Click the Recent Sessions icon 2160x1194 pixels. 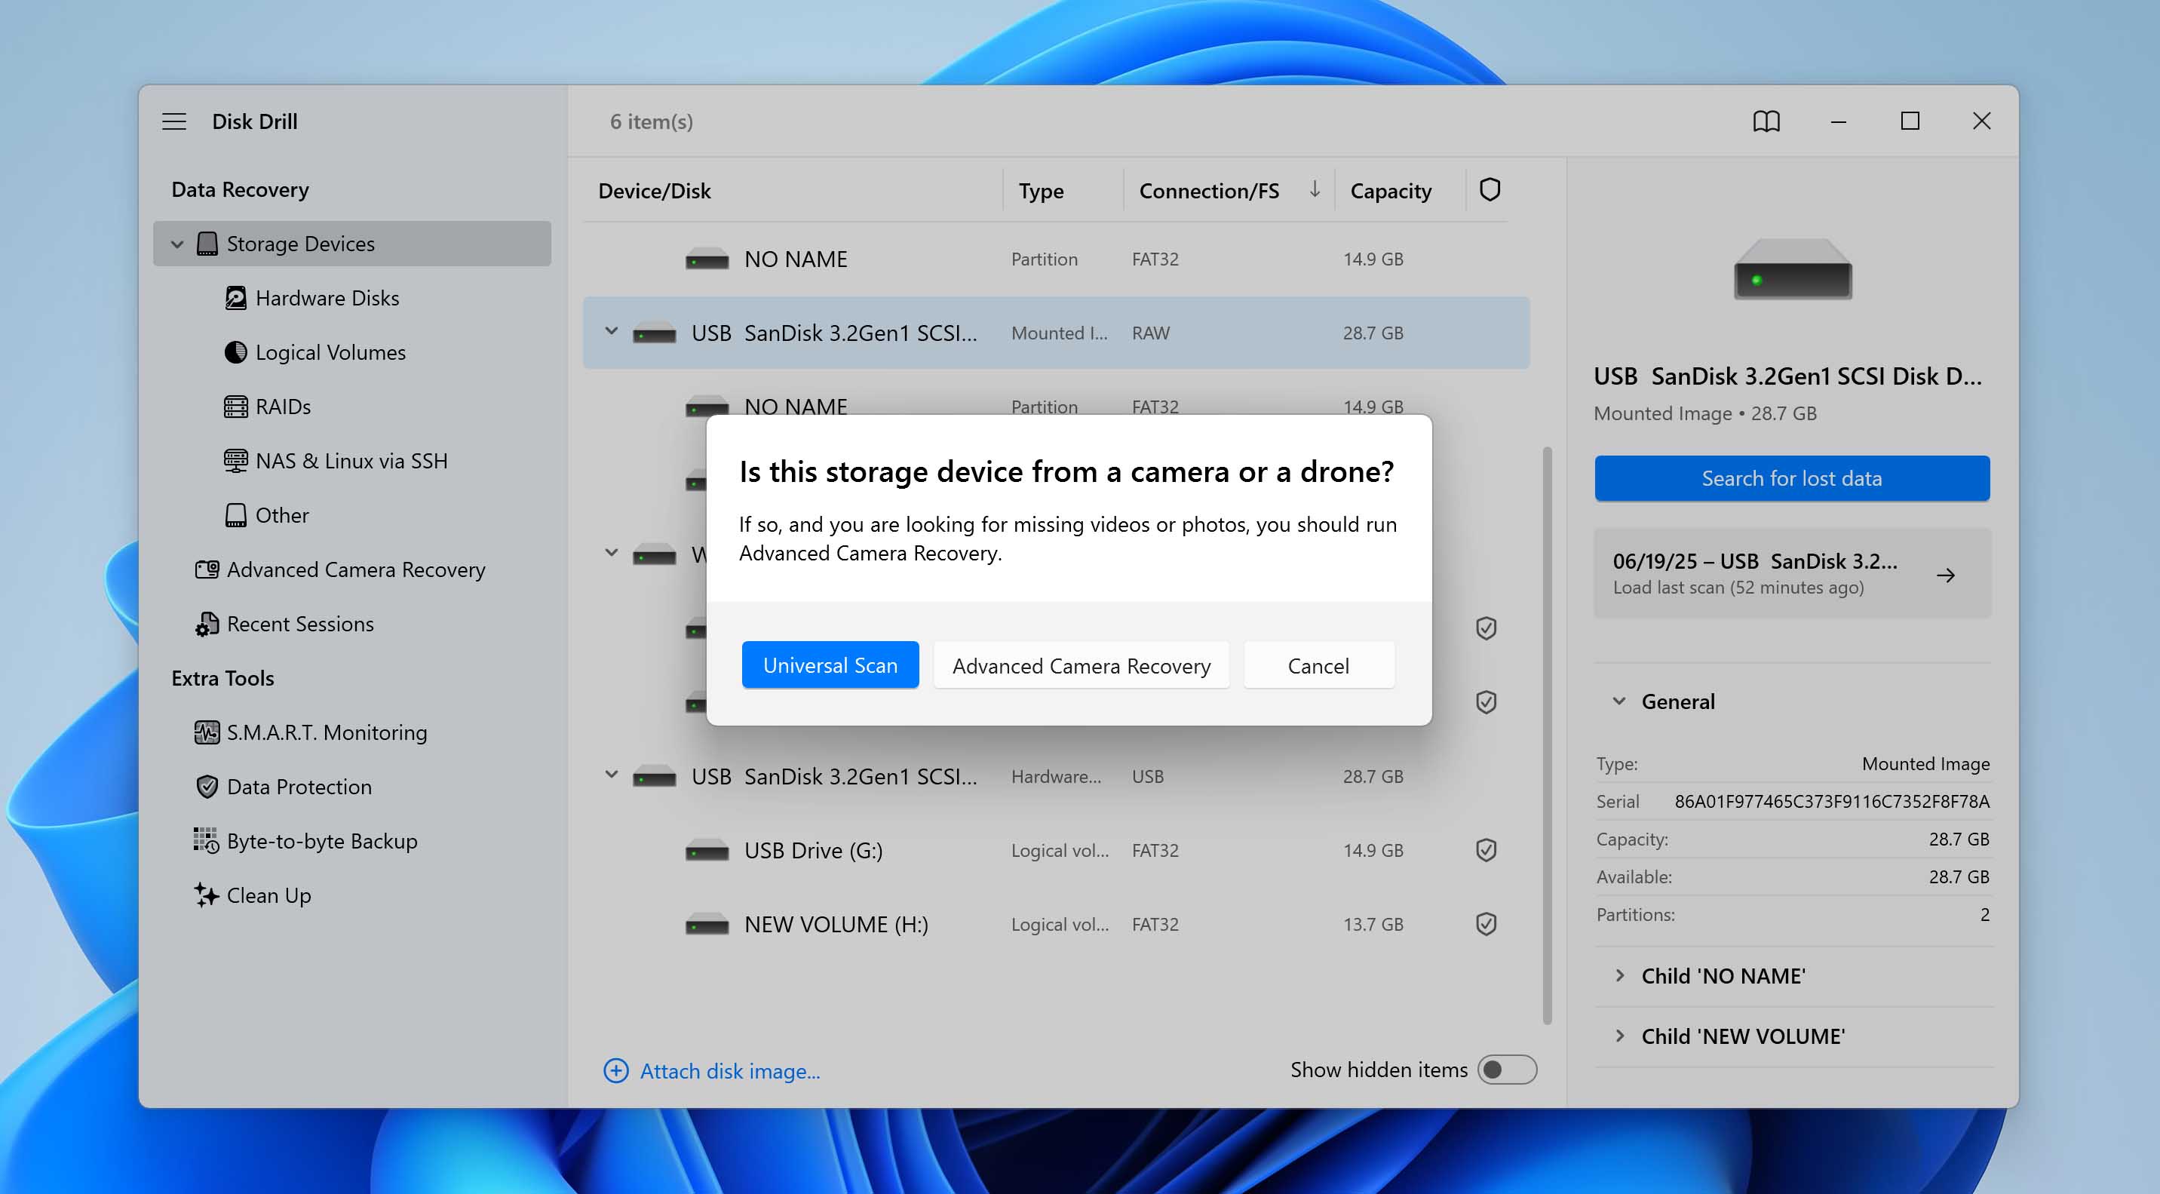tap(207, 624)
